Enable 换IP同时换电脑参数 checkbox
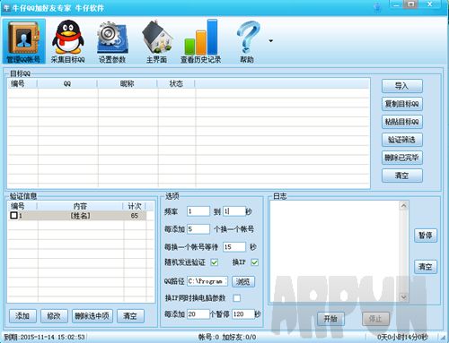 (236, 298)
